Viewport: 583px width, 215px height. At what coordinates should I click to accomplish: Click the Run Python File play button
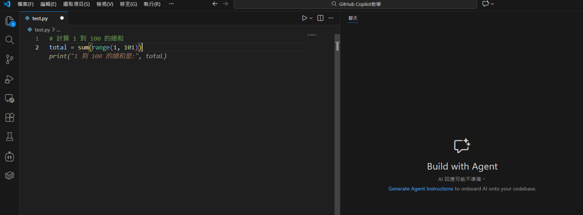click(304, 18)
